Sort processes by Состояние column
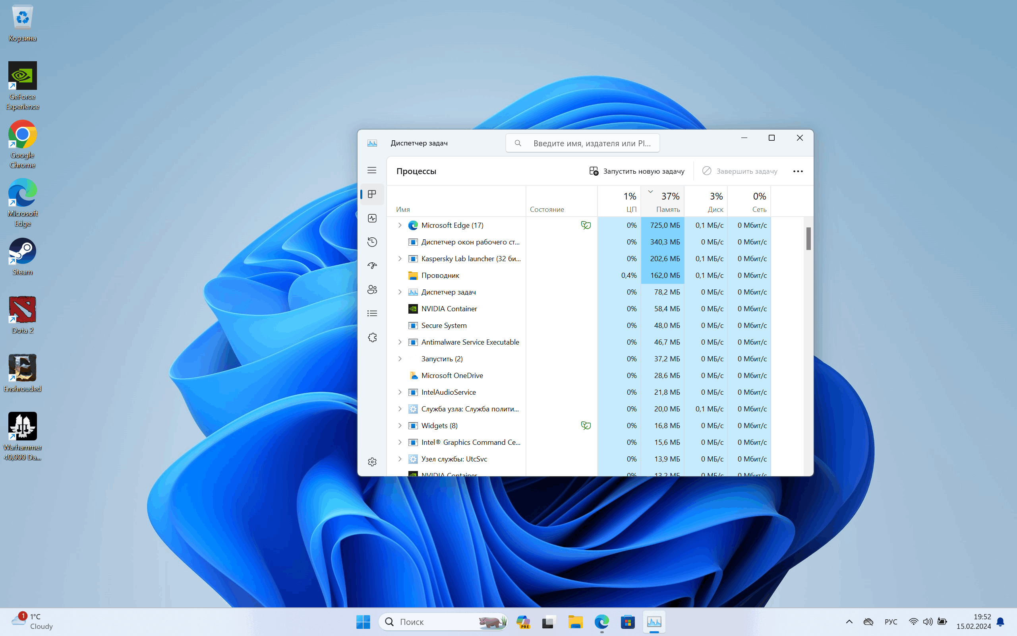The height and width of the screenshot is (636, 1017). [561, 202]
